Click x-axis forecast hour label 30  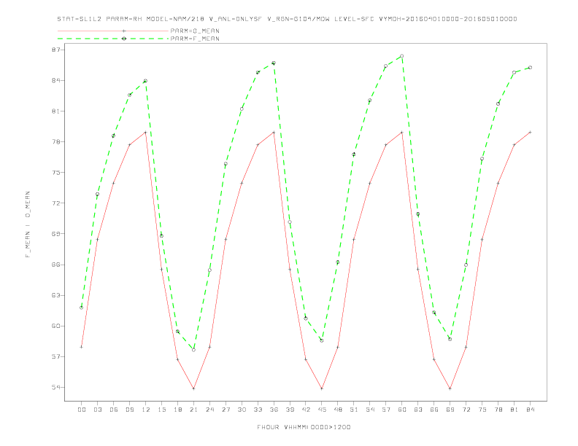tap(242, 410)
